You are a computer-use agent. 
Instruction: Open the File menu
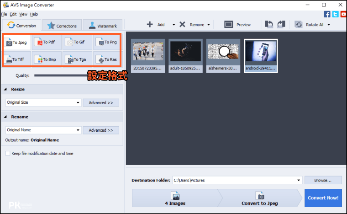(4, 14)
